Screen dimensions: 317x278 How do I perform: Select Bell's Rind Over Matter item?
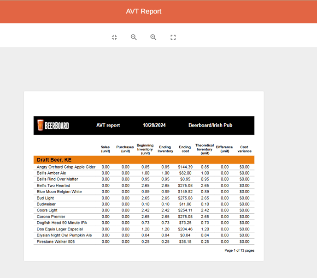pyautogui.click(x=57, y=179)
